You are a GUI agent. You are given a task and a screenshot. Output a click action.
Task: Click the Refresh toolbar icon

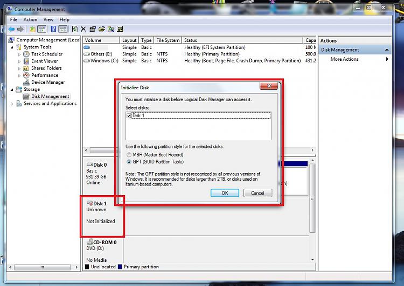click(x=75, y=29)
